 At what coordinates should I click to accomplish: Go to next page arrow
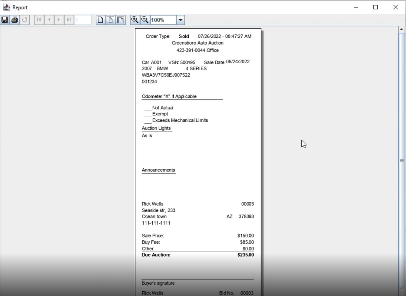59,20
